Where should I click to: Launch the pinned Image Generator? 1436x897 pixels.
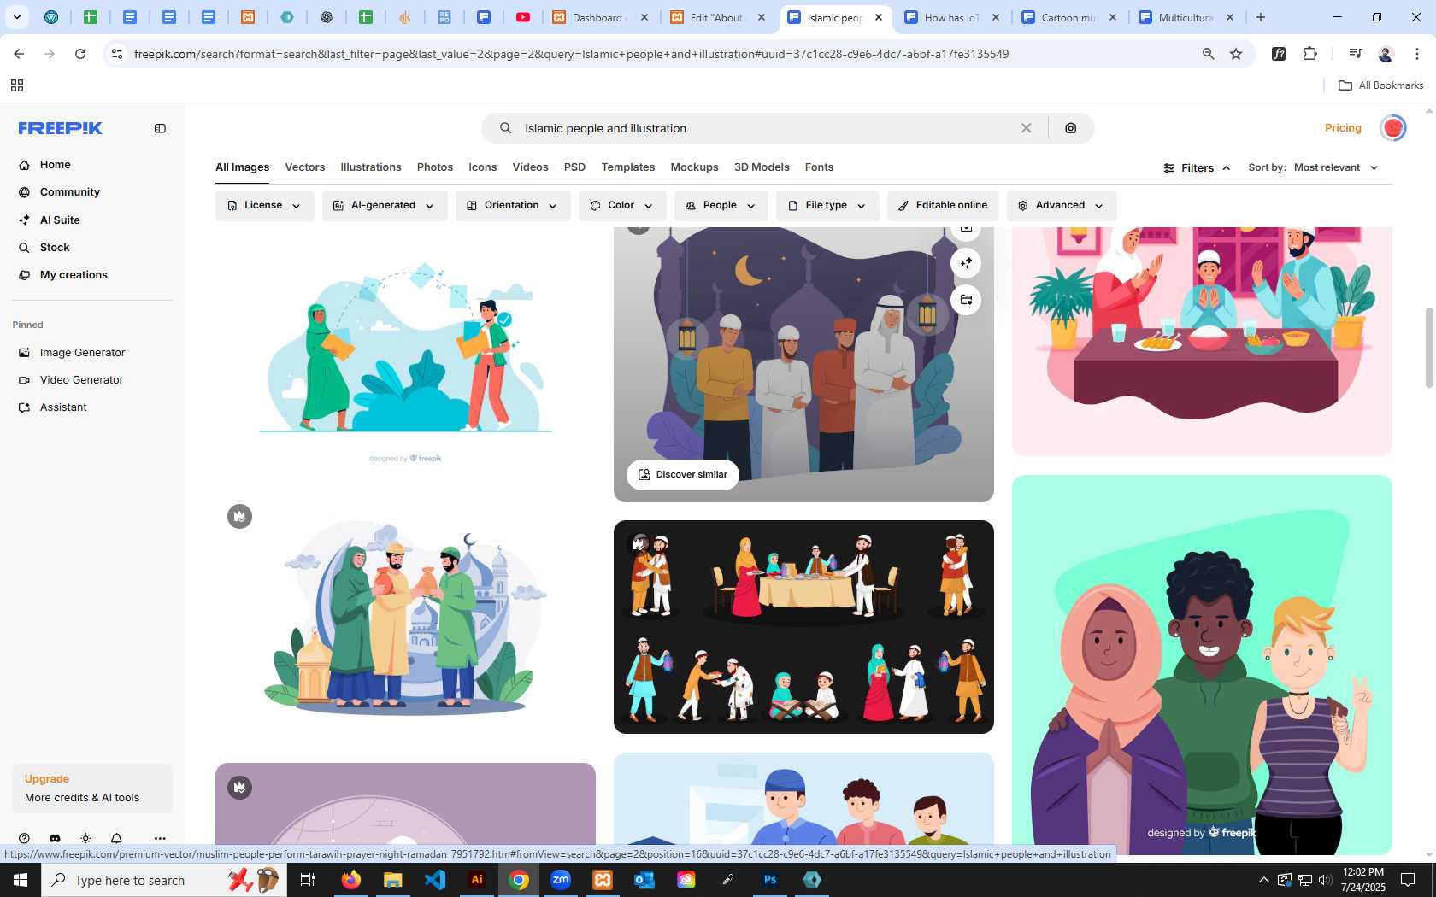pos(82,352)
